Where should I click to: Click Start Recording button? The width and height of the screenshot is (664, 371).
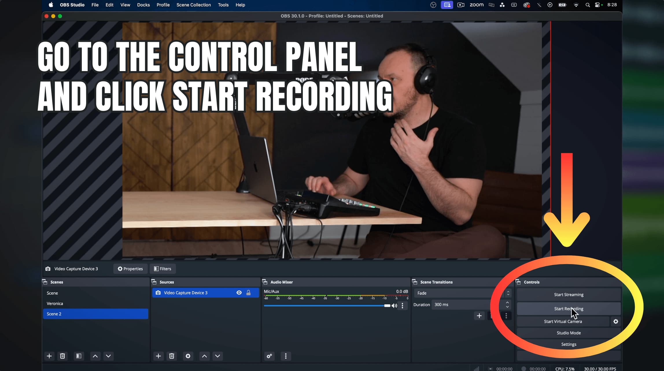569,309
